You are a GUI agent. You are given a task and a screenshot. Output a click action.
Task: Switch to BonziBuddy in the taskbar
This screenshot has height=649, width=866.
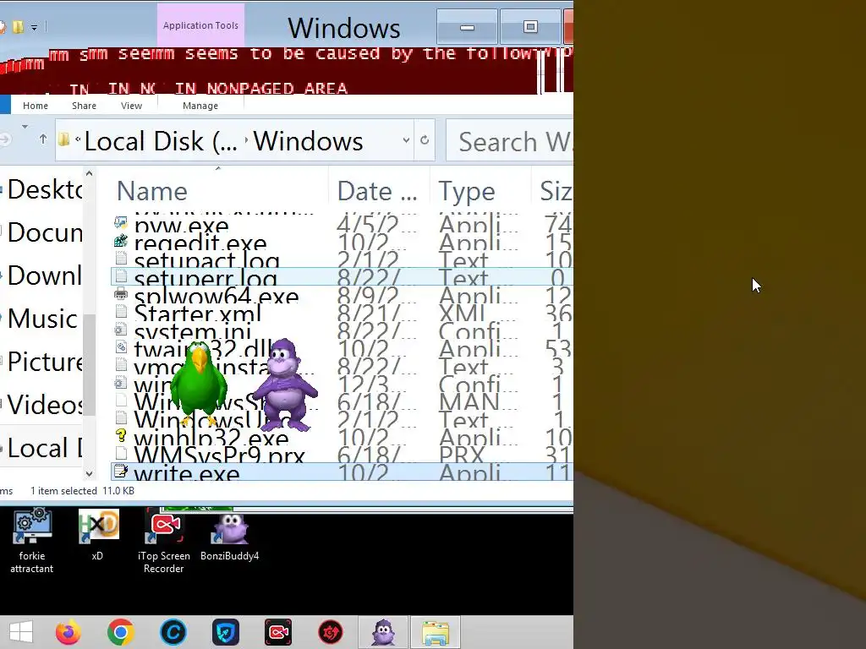pyautogui.click(x=383, y=632)
